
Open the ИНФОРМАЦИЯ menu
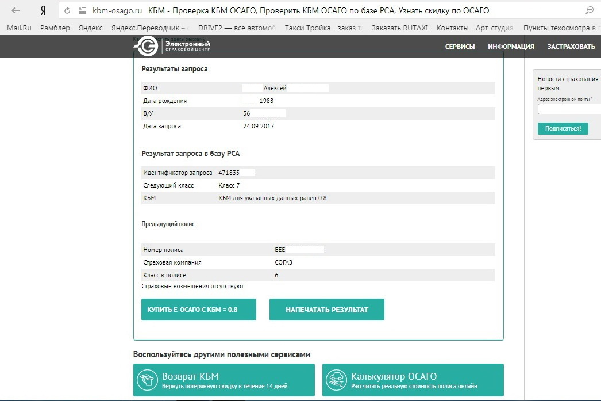point(511,47)
